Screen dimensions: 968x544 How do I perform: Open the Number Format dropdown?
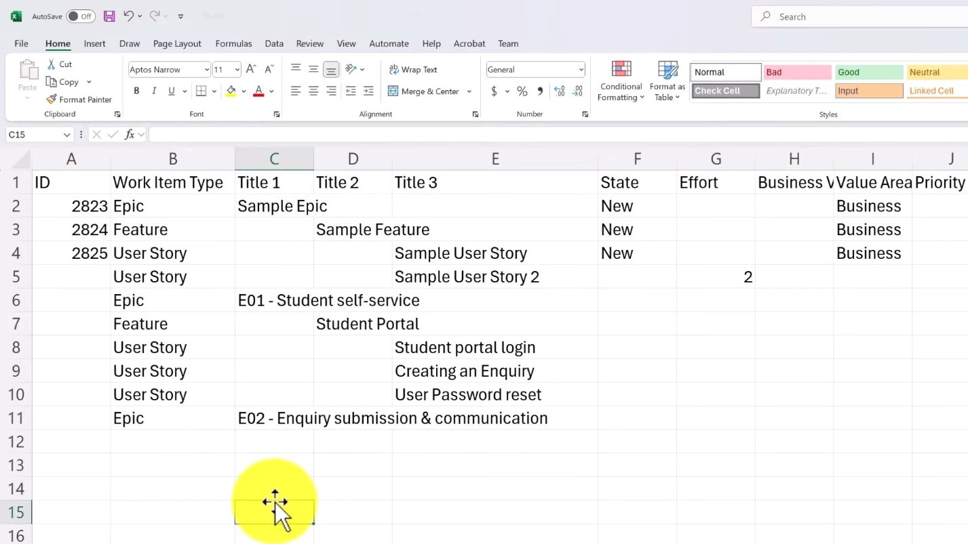(x=581, y=69)
